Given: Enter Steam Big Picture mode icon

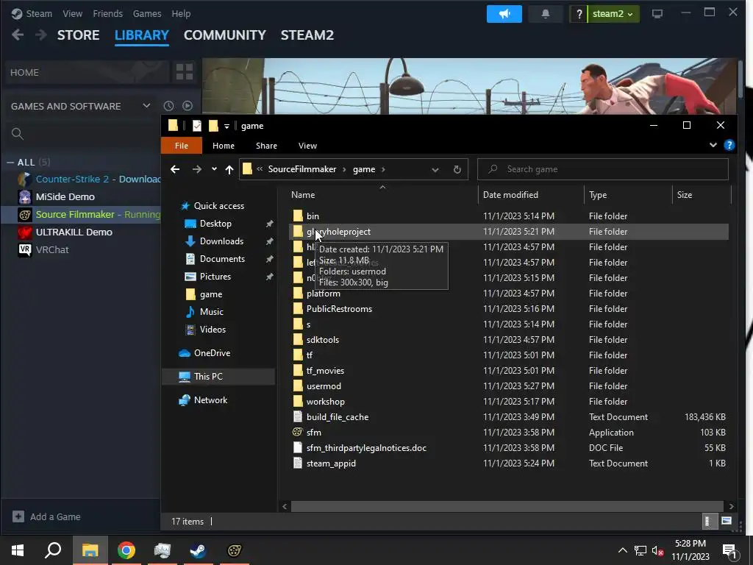Looking at the screenshot, I should pos(657,14).
